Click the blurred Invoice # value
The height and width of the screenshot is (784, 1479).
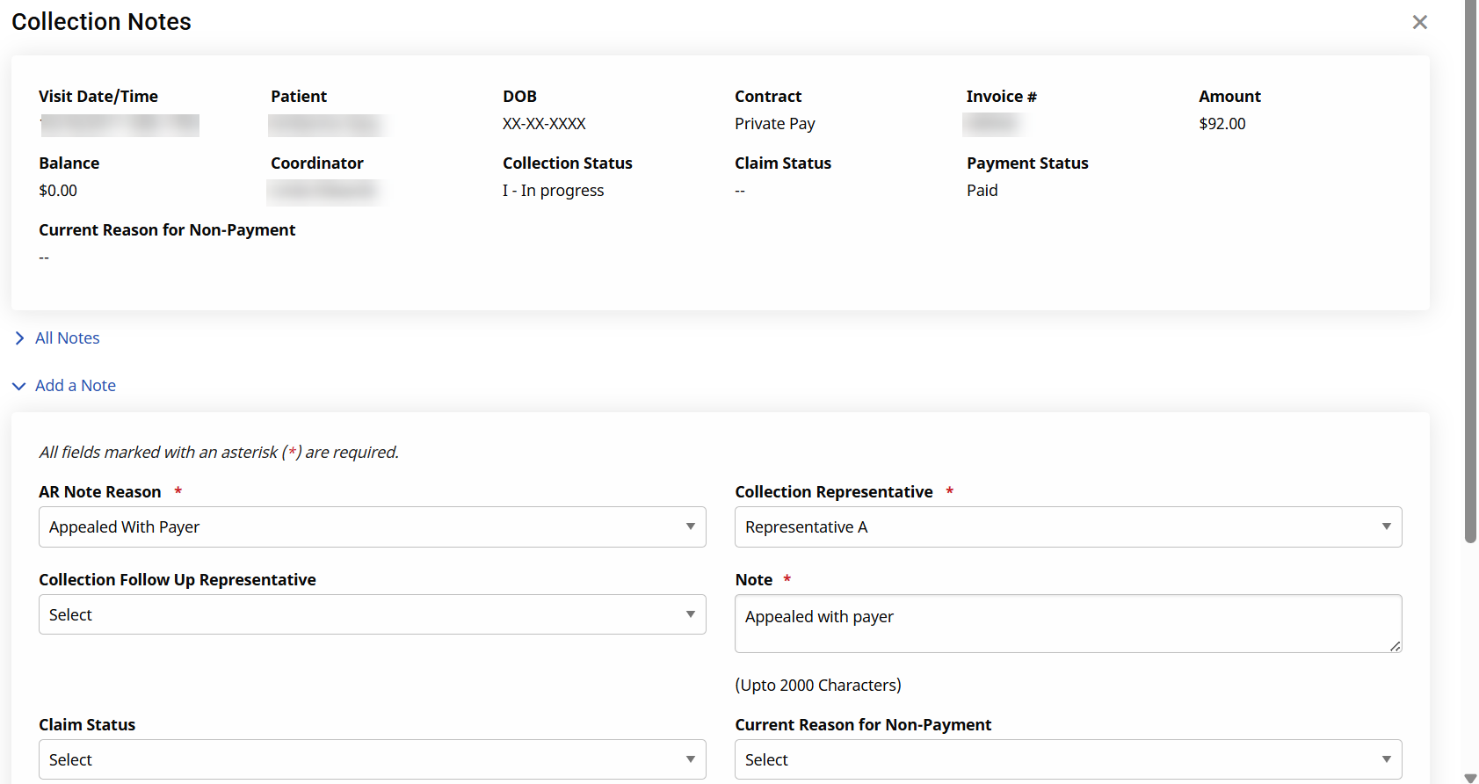[993, 125]
